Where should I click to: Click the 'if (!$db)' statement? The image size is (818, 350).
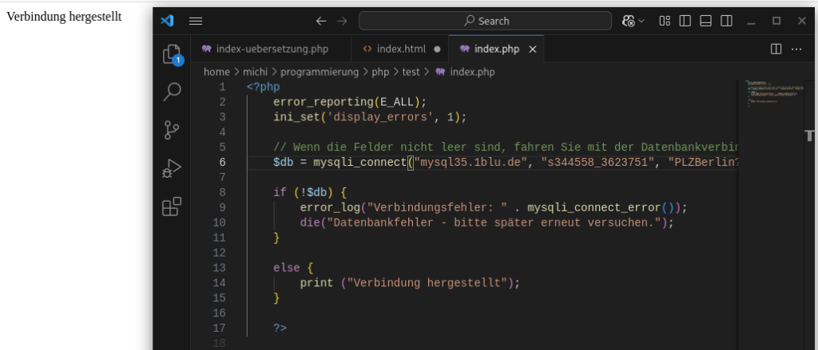[x=310, y=192]
